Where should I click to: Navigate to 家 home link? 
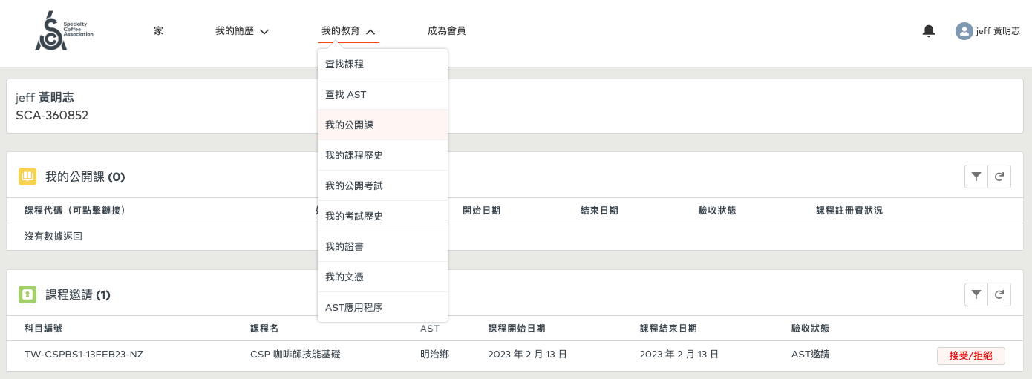[159, 31]
